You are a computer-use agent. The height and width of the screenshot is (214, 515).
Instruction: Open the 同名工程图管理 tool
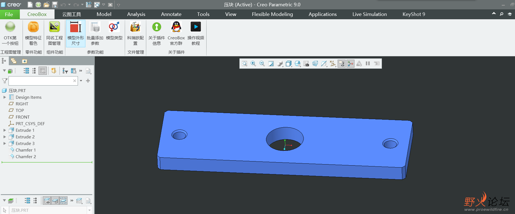pyautogui.click(x=55, y=33)
